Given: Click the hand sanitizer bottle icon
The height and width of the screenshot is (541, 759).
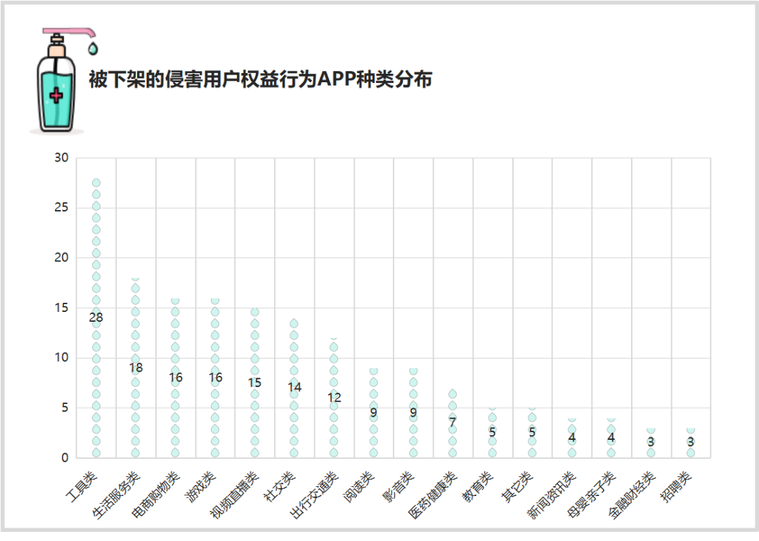Looking at the screenshot, I should pyautogui.click(x=56, y=88).
